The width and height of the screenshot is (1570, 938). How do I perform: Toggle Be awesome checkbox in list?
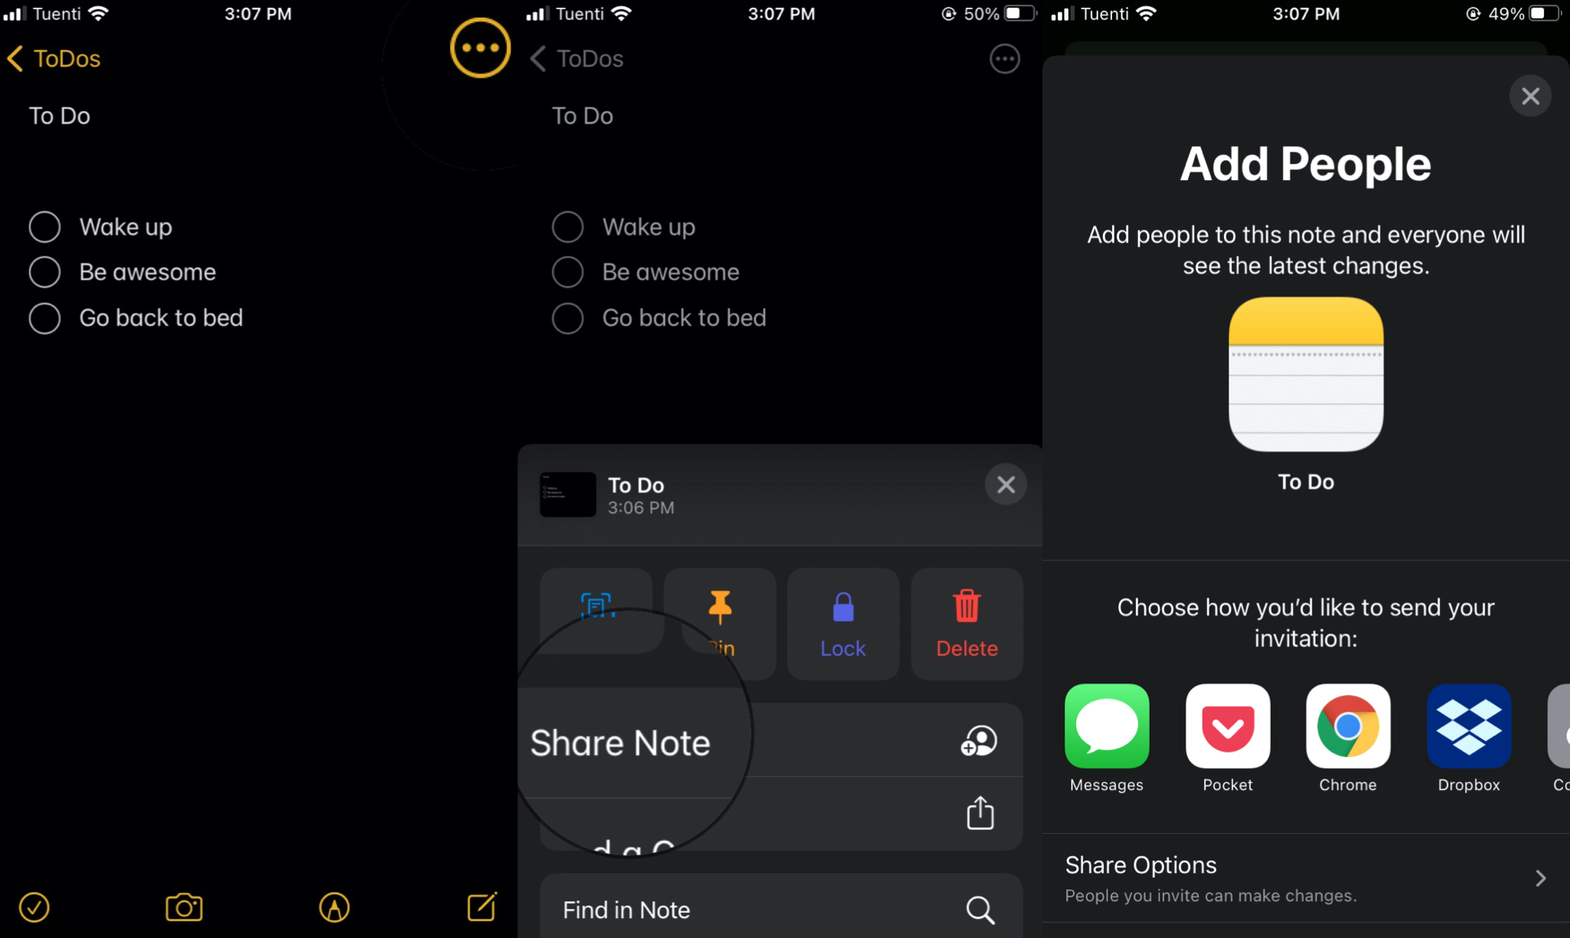coord(44,272)
